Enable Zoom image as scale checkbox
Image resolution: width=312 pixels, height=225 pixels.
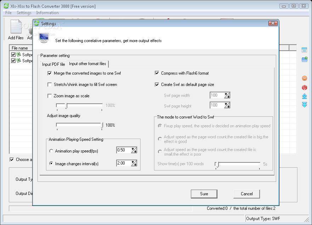coord(50,96)
